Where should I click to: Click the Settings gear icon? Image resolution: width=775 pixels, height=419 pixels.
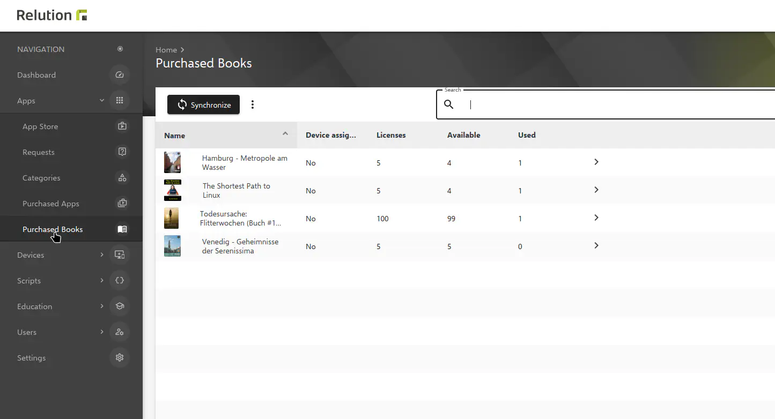120,358
